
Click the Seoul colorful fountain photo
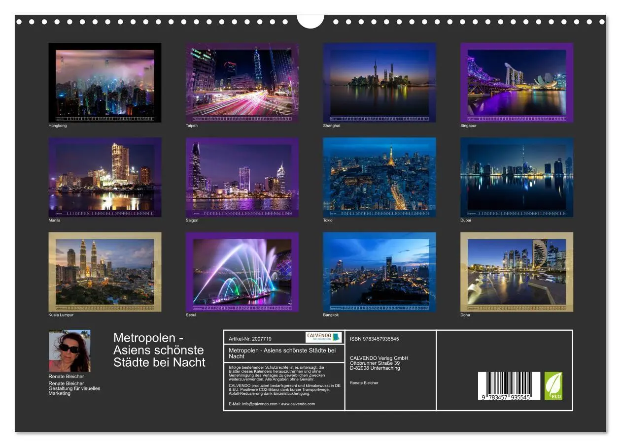[242, 272]
